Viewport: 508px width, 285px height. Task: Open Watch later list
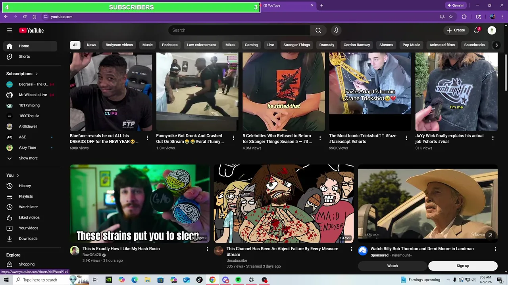pos(30,207)
